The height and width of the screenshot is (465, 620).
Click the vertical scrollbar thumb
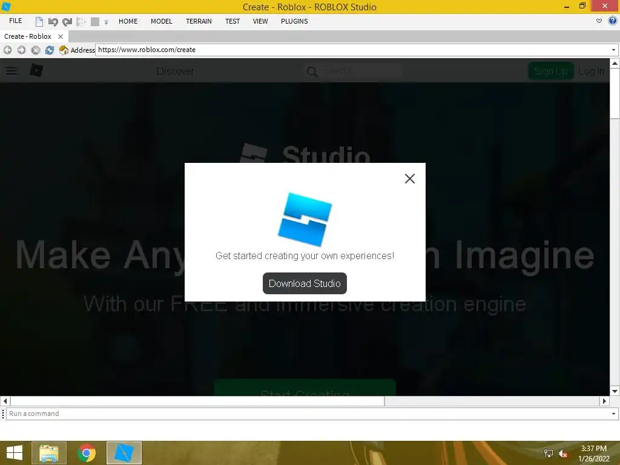[x=615, y=93]
